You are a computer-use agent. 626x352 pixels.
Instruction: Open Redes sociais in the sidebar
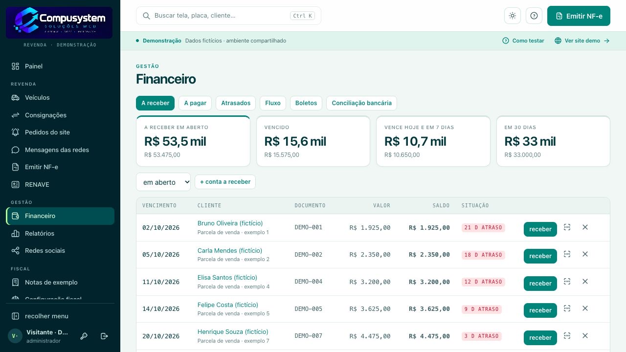pos(60,250)
